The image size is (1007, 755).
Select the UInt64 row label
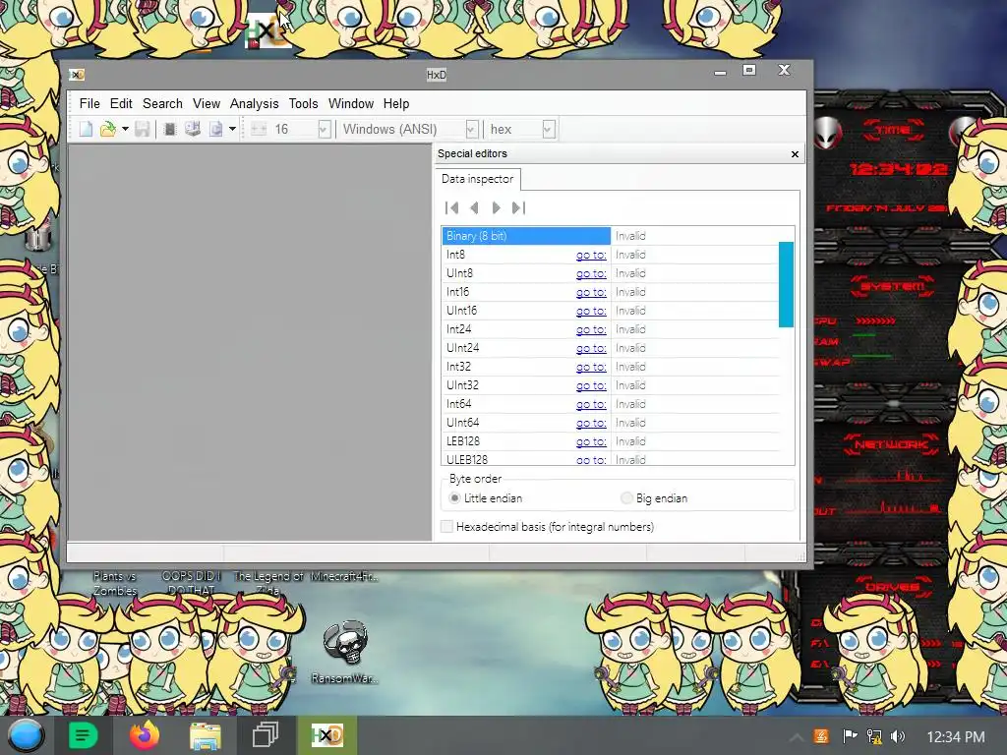click(462, 423)
